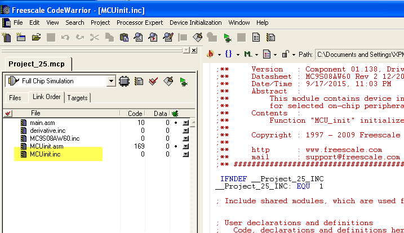Click the functions braces icon
The image size is (404, 233).
[229, 54]
